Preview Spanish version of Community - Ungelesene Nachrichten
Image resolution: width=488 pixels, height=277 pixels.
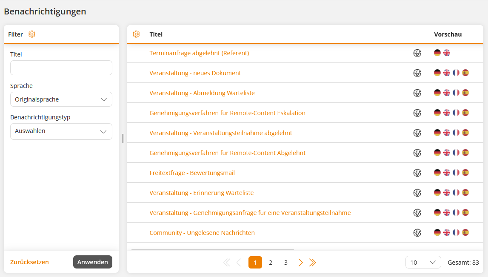465,232
